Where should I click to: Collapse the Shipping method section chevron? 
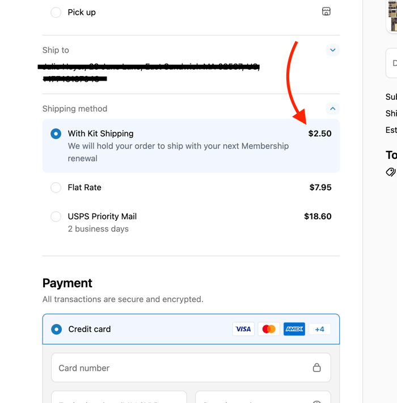point(333,108)
